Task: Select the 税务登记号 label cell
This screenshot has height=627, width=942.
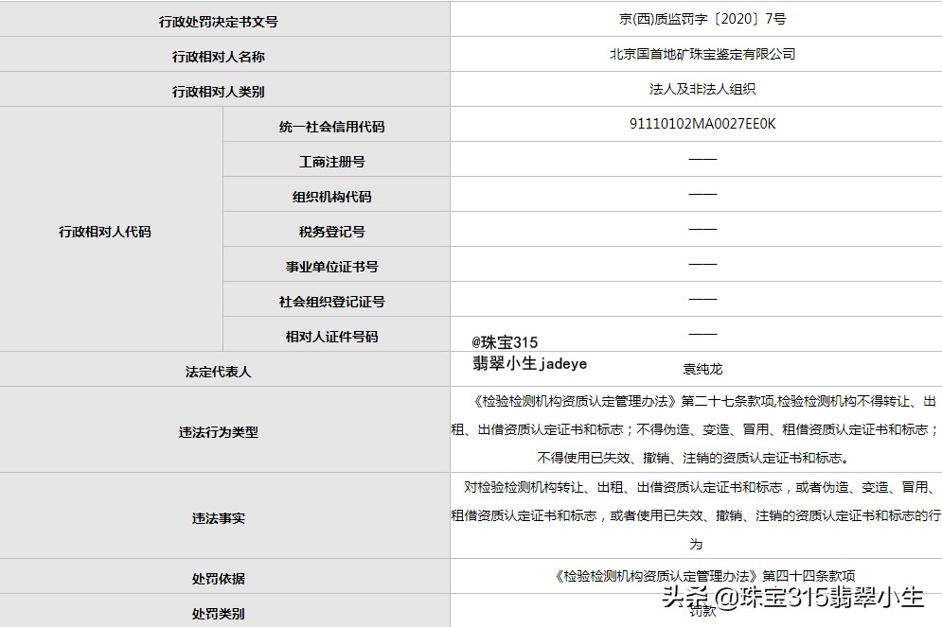Action: point(336,229)
